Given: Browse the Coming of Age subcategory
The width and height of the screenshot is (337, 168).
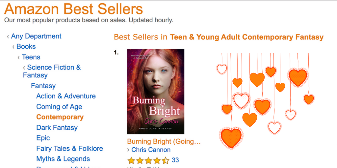Looking at the screenshot, I should (59, 107).
